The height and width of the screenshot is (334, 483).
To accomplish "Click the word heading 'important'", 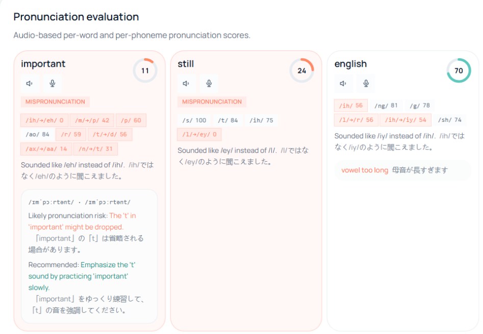I will pos(43,64).
